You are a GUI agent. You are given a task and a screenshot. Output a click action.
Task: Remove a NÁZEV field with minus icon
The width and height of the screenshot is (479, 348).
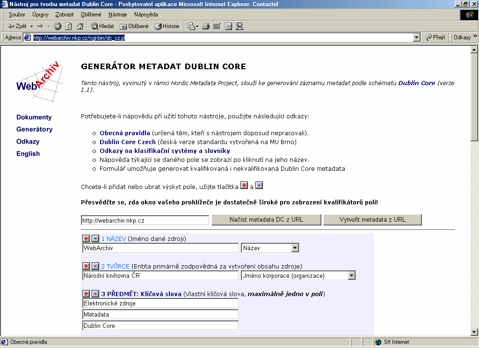(95, 239)
